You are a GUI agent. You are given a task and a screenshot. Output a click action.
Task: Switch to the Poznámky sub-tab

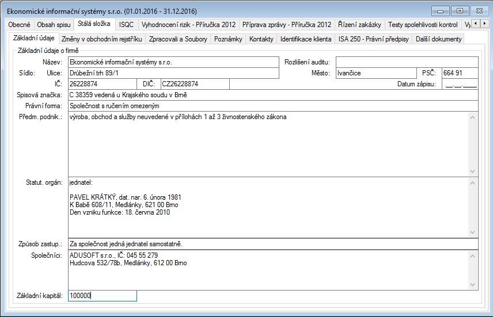pyautogui.click(x=228, y=39)
